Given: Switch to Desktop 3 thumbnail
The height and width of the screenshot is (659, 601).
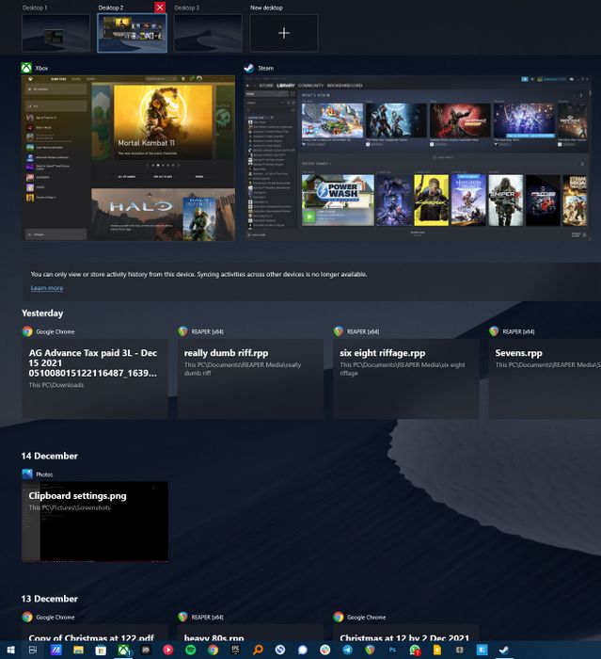Looking at the screenshot, I should click(208, 33).
